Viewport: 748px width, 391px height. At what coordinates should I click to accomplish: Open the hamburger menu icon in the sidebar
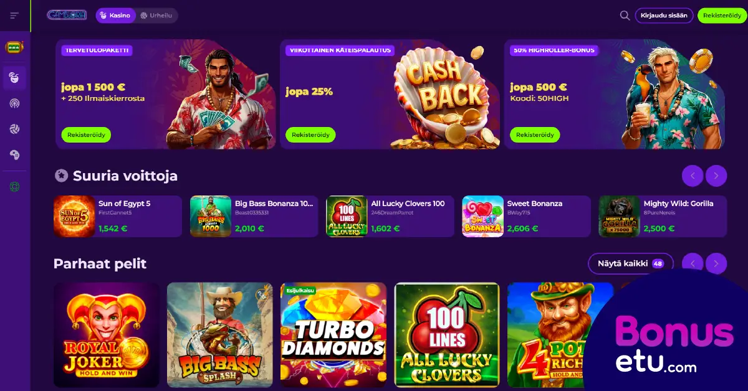point(14,16)
